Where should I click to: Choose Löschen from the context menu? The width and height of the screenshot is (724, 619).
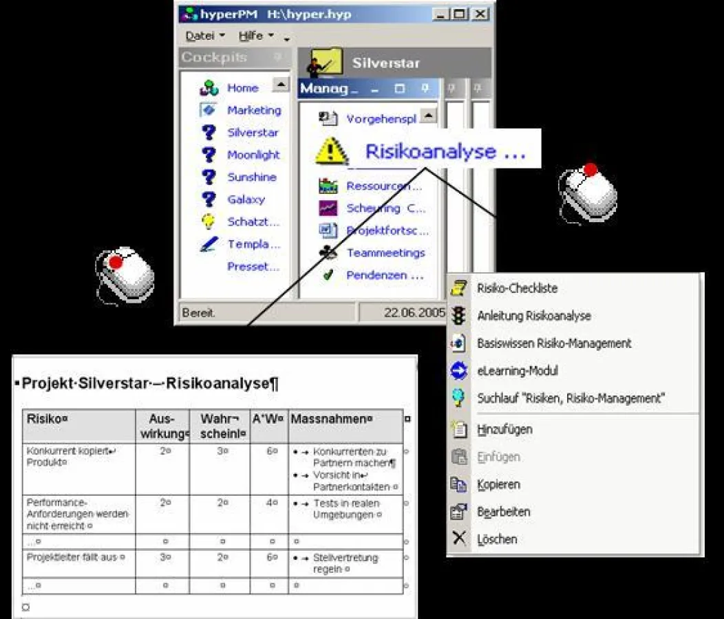pyautogui.click(x=497, y=539)
